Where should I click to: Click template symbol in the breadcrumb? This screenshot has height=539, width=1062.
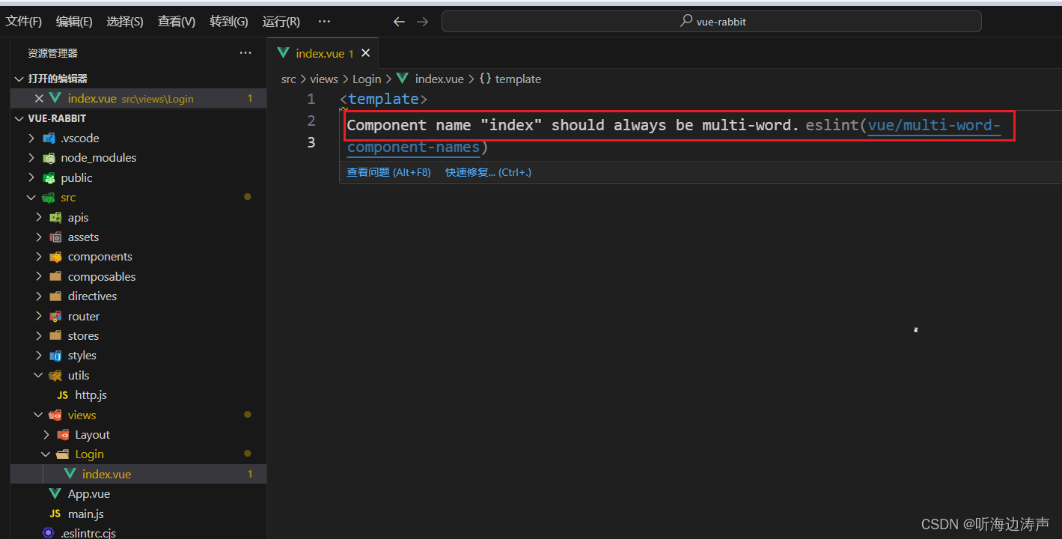518,79
